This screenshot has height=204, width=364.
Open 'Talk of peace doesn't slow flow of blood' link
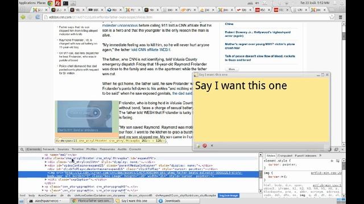pyautogui.click(x=260, y=58)
